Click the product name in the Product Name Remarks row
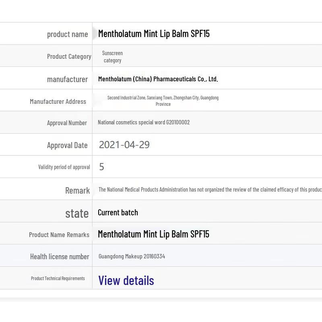The width and height of the screenshot is (322, 322). (153, 234)
